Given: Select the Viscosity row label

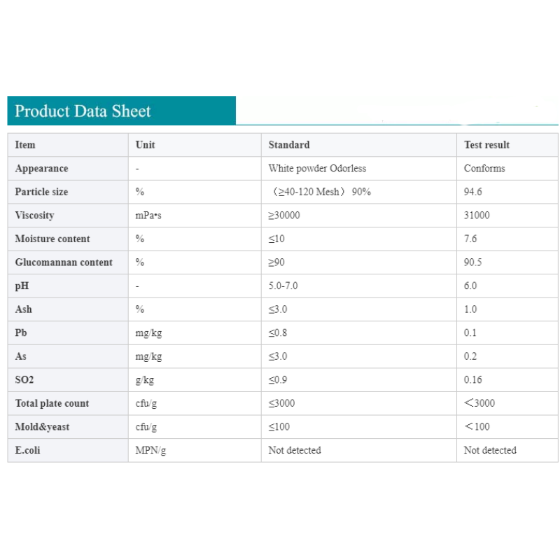Looking at the screenshot, I should click(34, 216).
